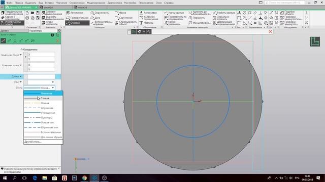This screenshot has height=182, width=325.
Task: Open the Угол value dropdown arrow
Action: 53,82
